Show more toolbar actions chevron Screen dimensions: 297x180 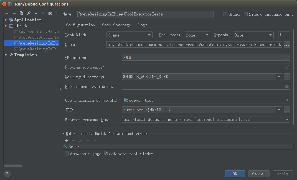(57, 13)
